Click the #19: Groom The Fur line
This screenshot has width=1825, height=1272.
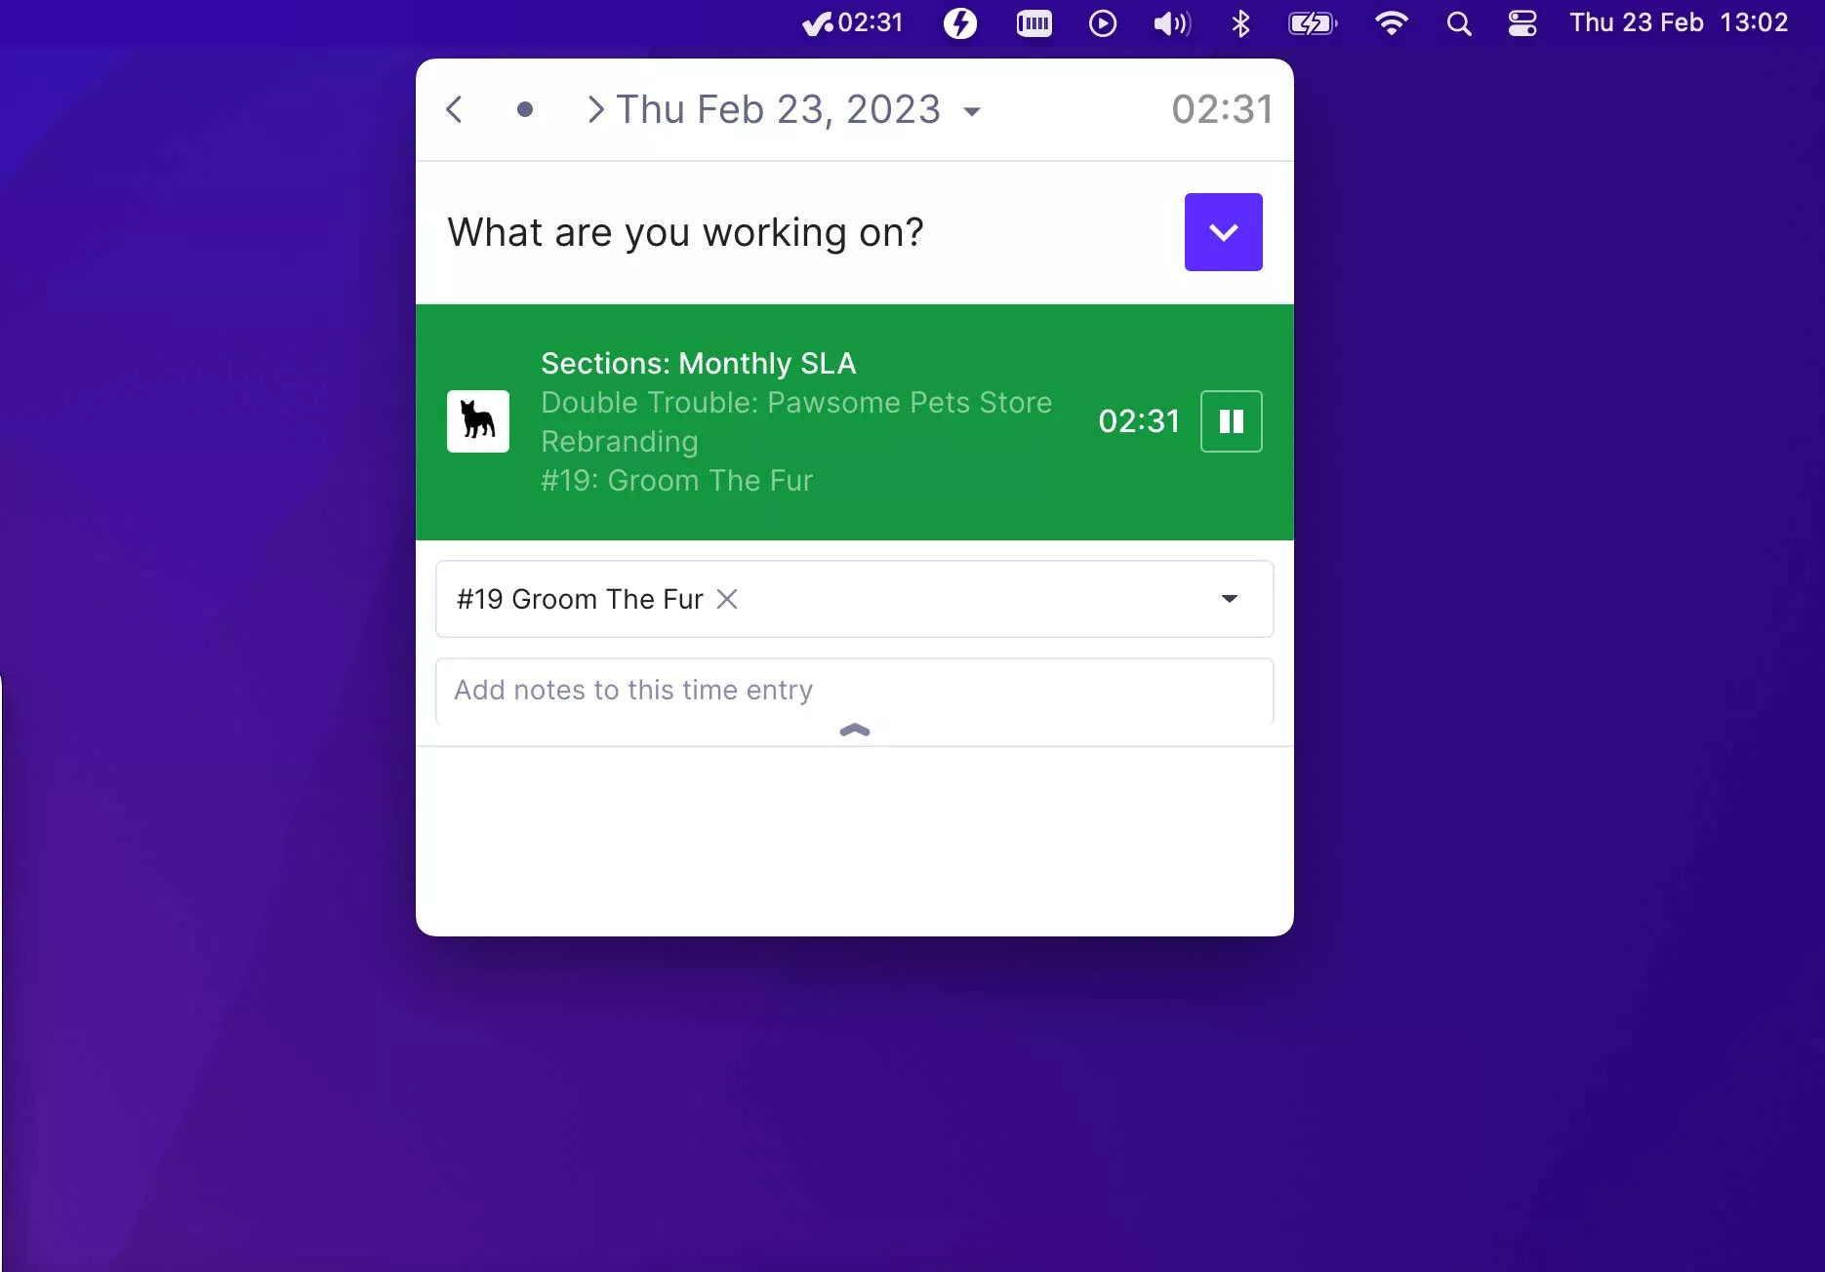coord(677,480)
